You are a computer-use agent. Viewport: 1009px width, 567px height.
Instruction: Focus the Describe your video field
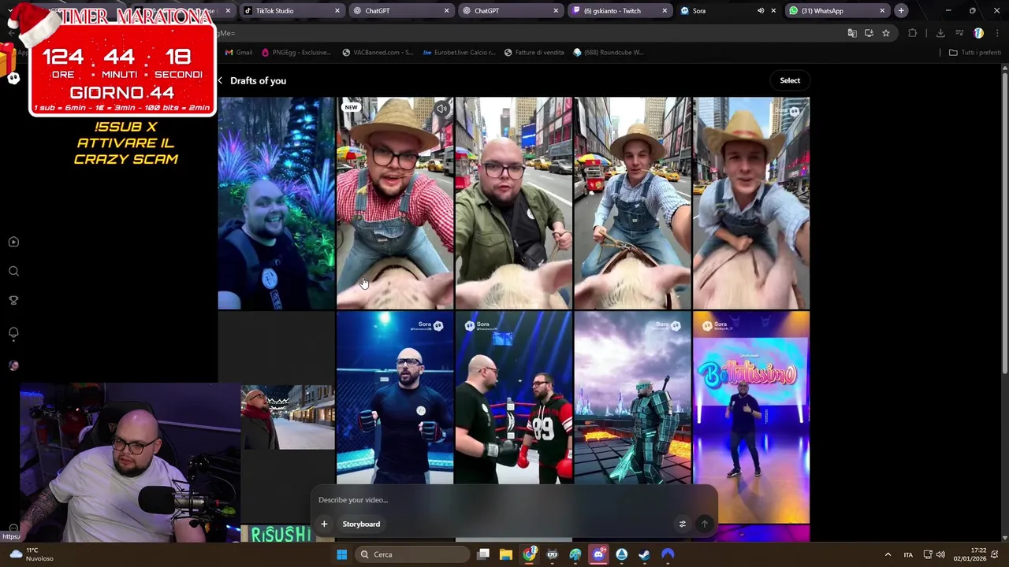pyautogui.click(x=512, y=500)
